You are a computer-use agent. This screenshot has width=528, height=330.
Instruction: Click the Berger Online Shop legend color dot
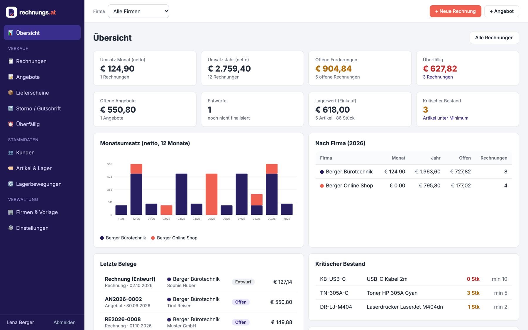153,238
